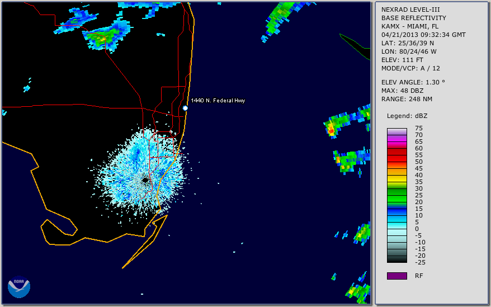Click the 'MAX: 48 DBZ' text
The height and width of the screenshot is (307, 491).
pyautogui.click(x=403, y=91)
